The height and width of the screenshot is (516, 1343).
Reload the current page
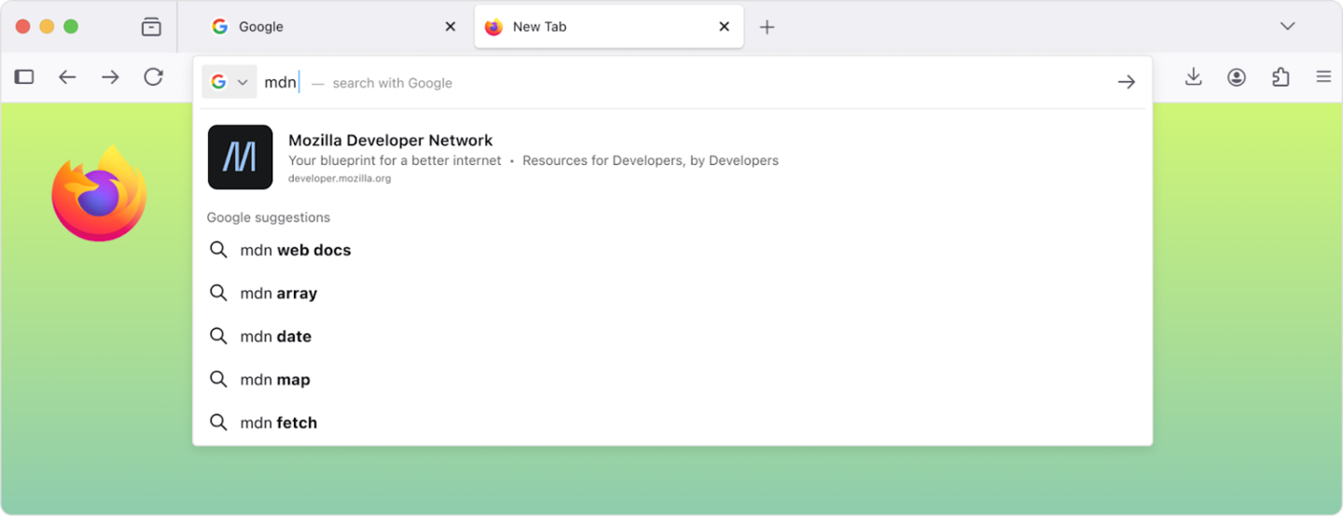[154, 77]
